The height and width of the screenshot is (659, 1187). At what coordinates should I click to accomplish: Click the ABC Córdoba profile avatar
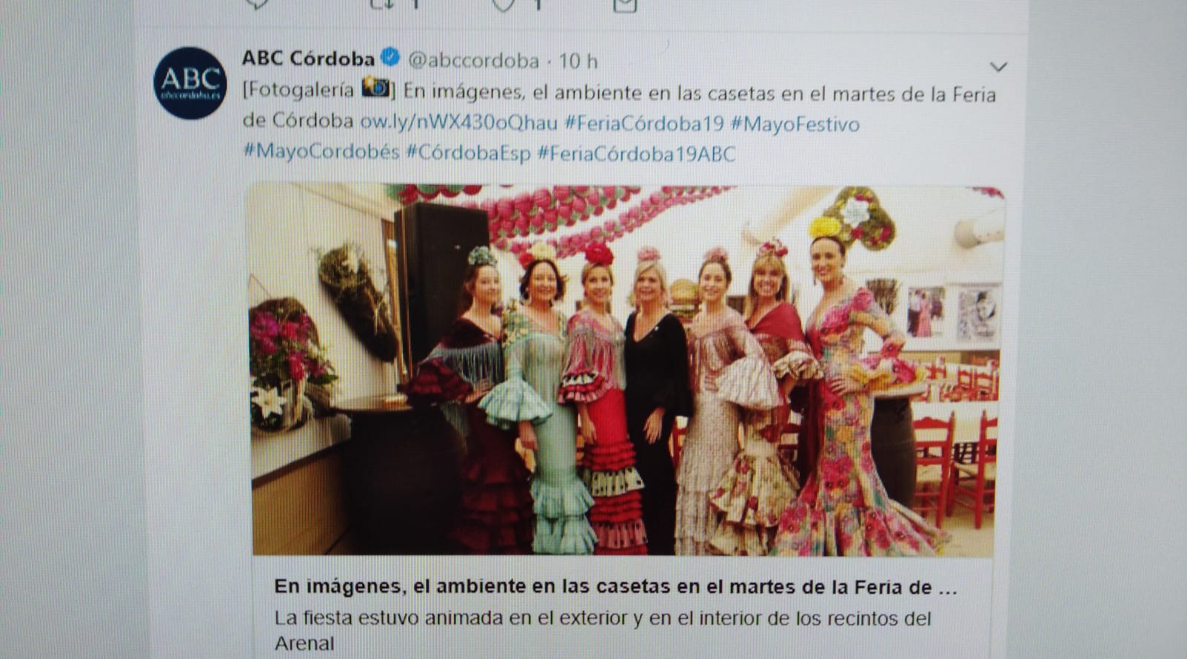tap(189, 82)
